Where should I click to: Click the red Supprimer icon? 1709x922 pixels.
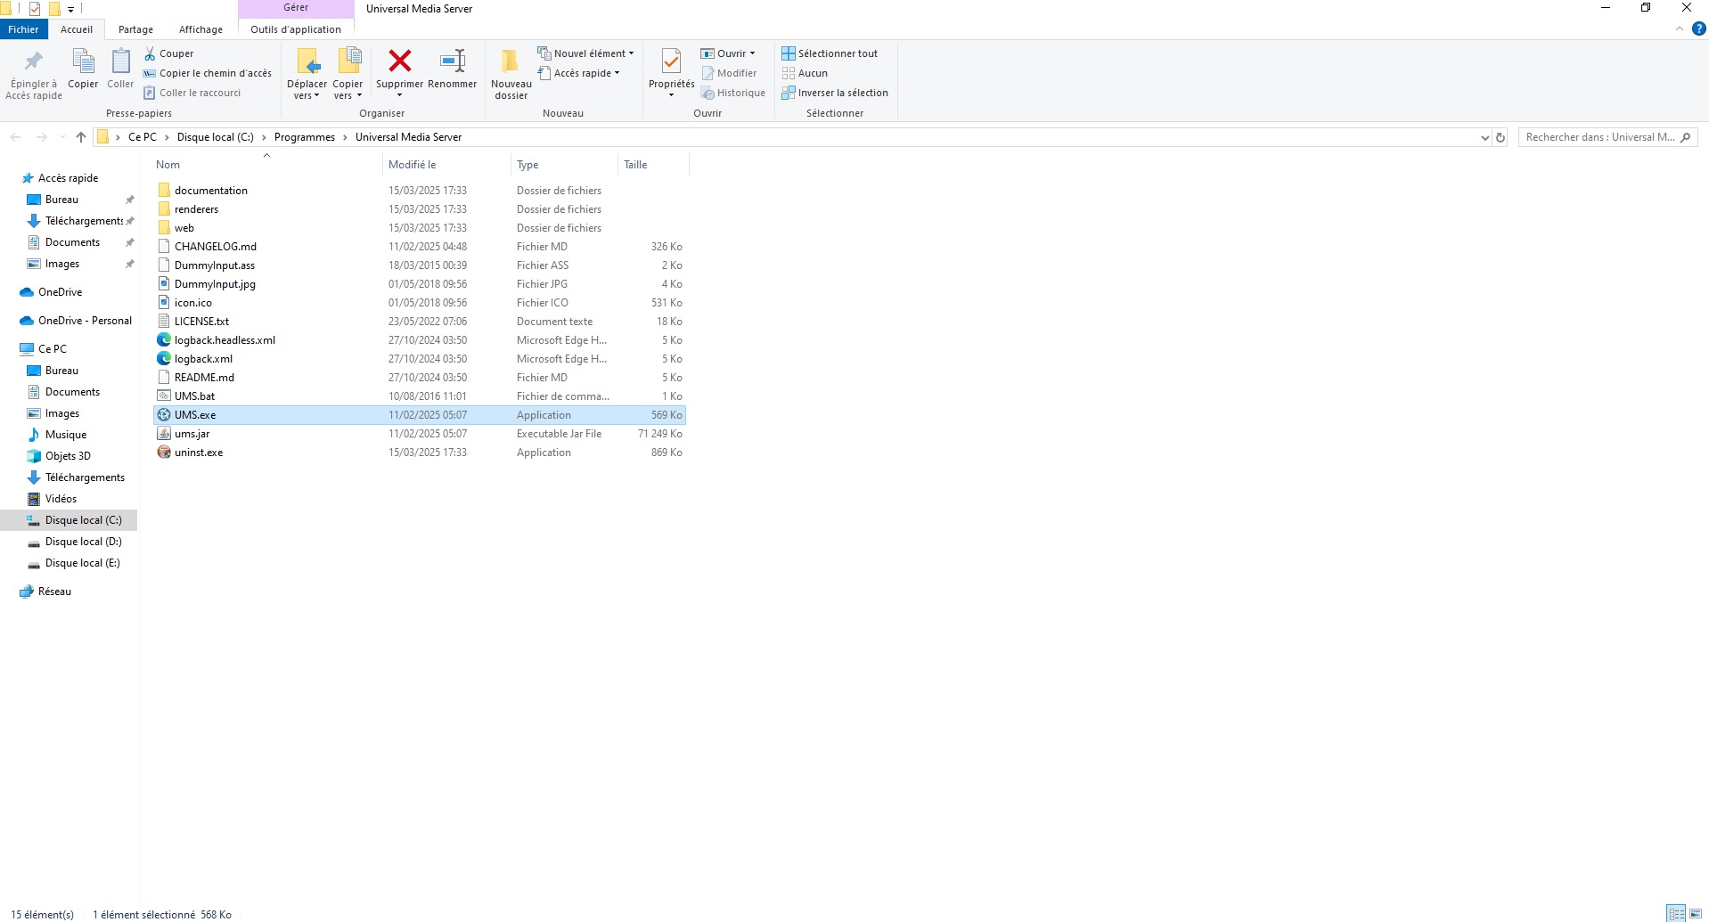point(400,61)
